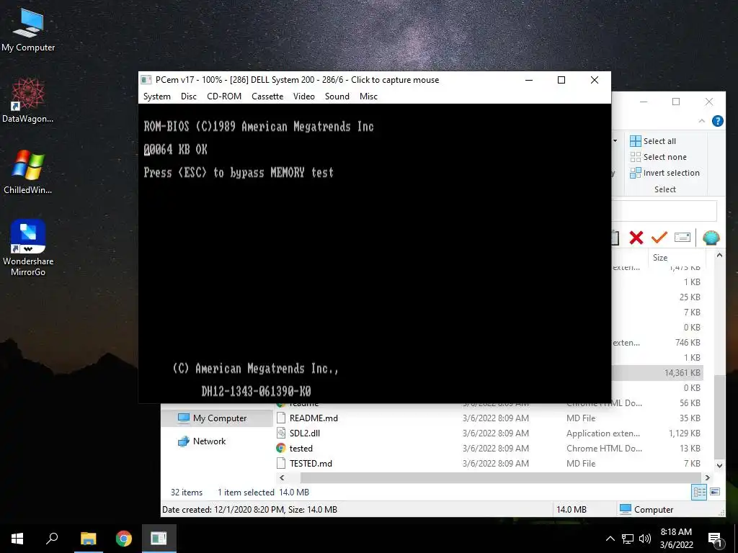This screenshot has width=738, height=553.
Task: Open taskbar search magnifier
Action: pyautogui.click(x=52, y=539)
